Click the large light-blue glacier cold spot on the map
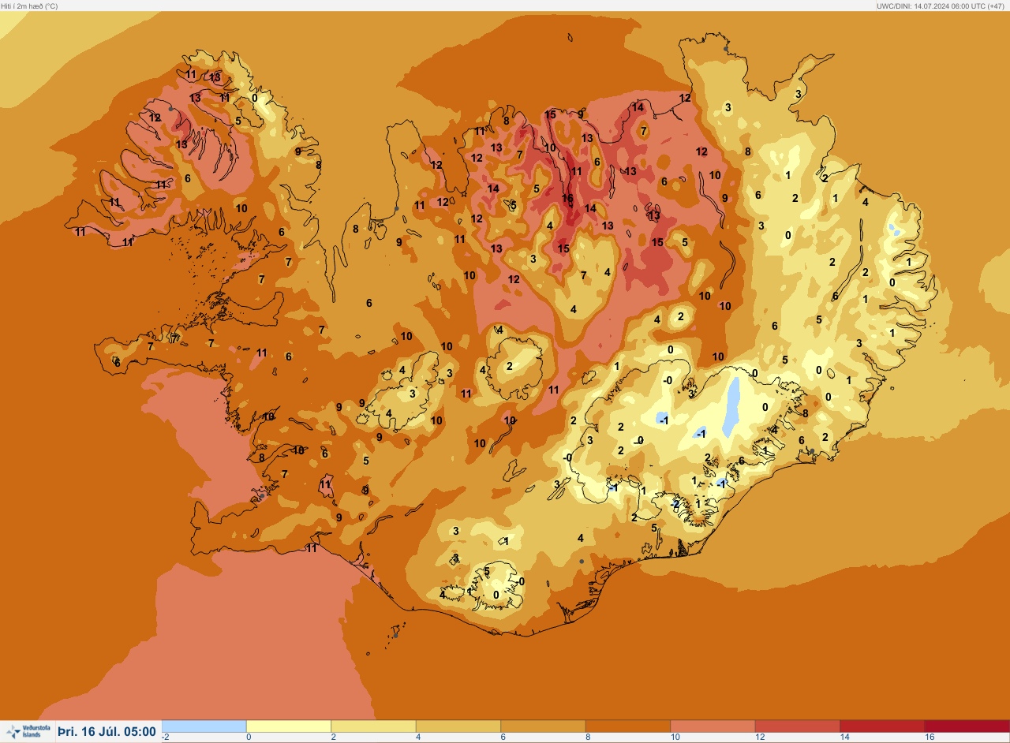The height and width of the screenshot is (743, 1010). tap(732, 406)
